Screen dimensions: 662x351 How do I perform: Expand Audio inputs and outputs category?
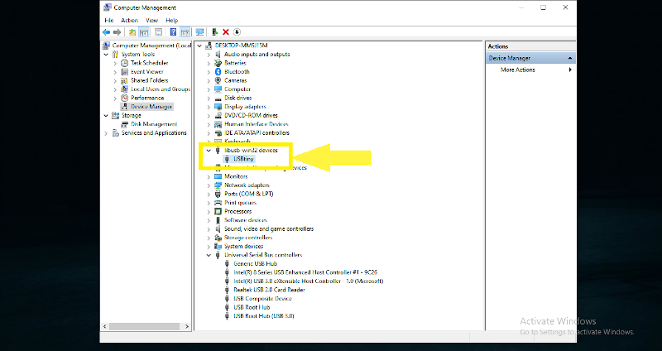(x=209, y=55)
